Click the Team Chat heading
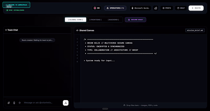 [x=13, y=30]
